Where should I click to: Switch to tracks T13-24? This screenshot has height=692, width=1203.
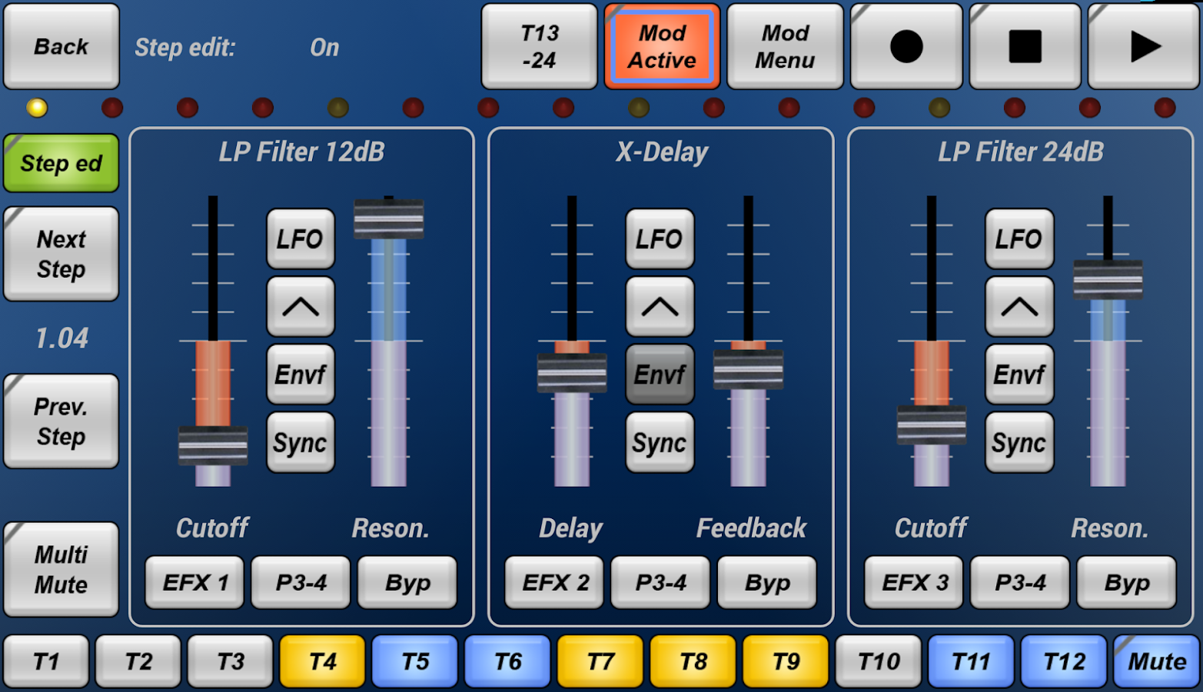click(540, 46)
